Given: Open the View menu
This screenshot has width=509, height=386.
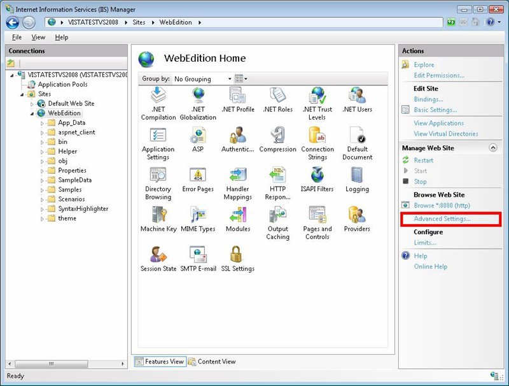Looking at the screenshot, I should [38, 38].
